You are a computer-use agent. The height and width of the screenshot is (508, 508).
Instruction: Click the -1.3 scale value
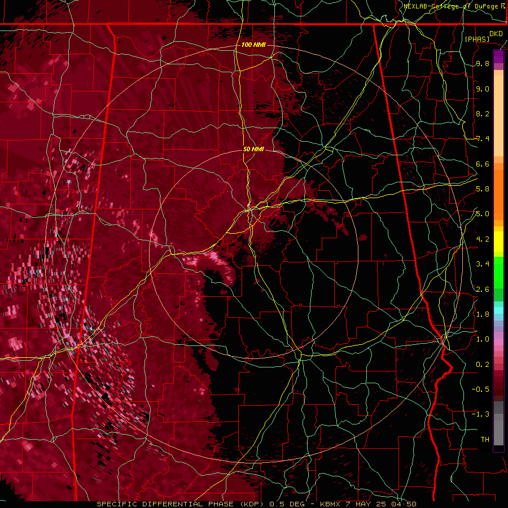point(480,414)
